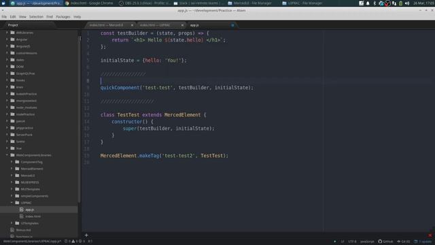Click the DOM folder icon
The image size is (435, 245).
click(12, 67)
